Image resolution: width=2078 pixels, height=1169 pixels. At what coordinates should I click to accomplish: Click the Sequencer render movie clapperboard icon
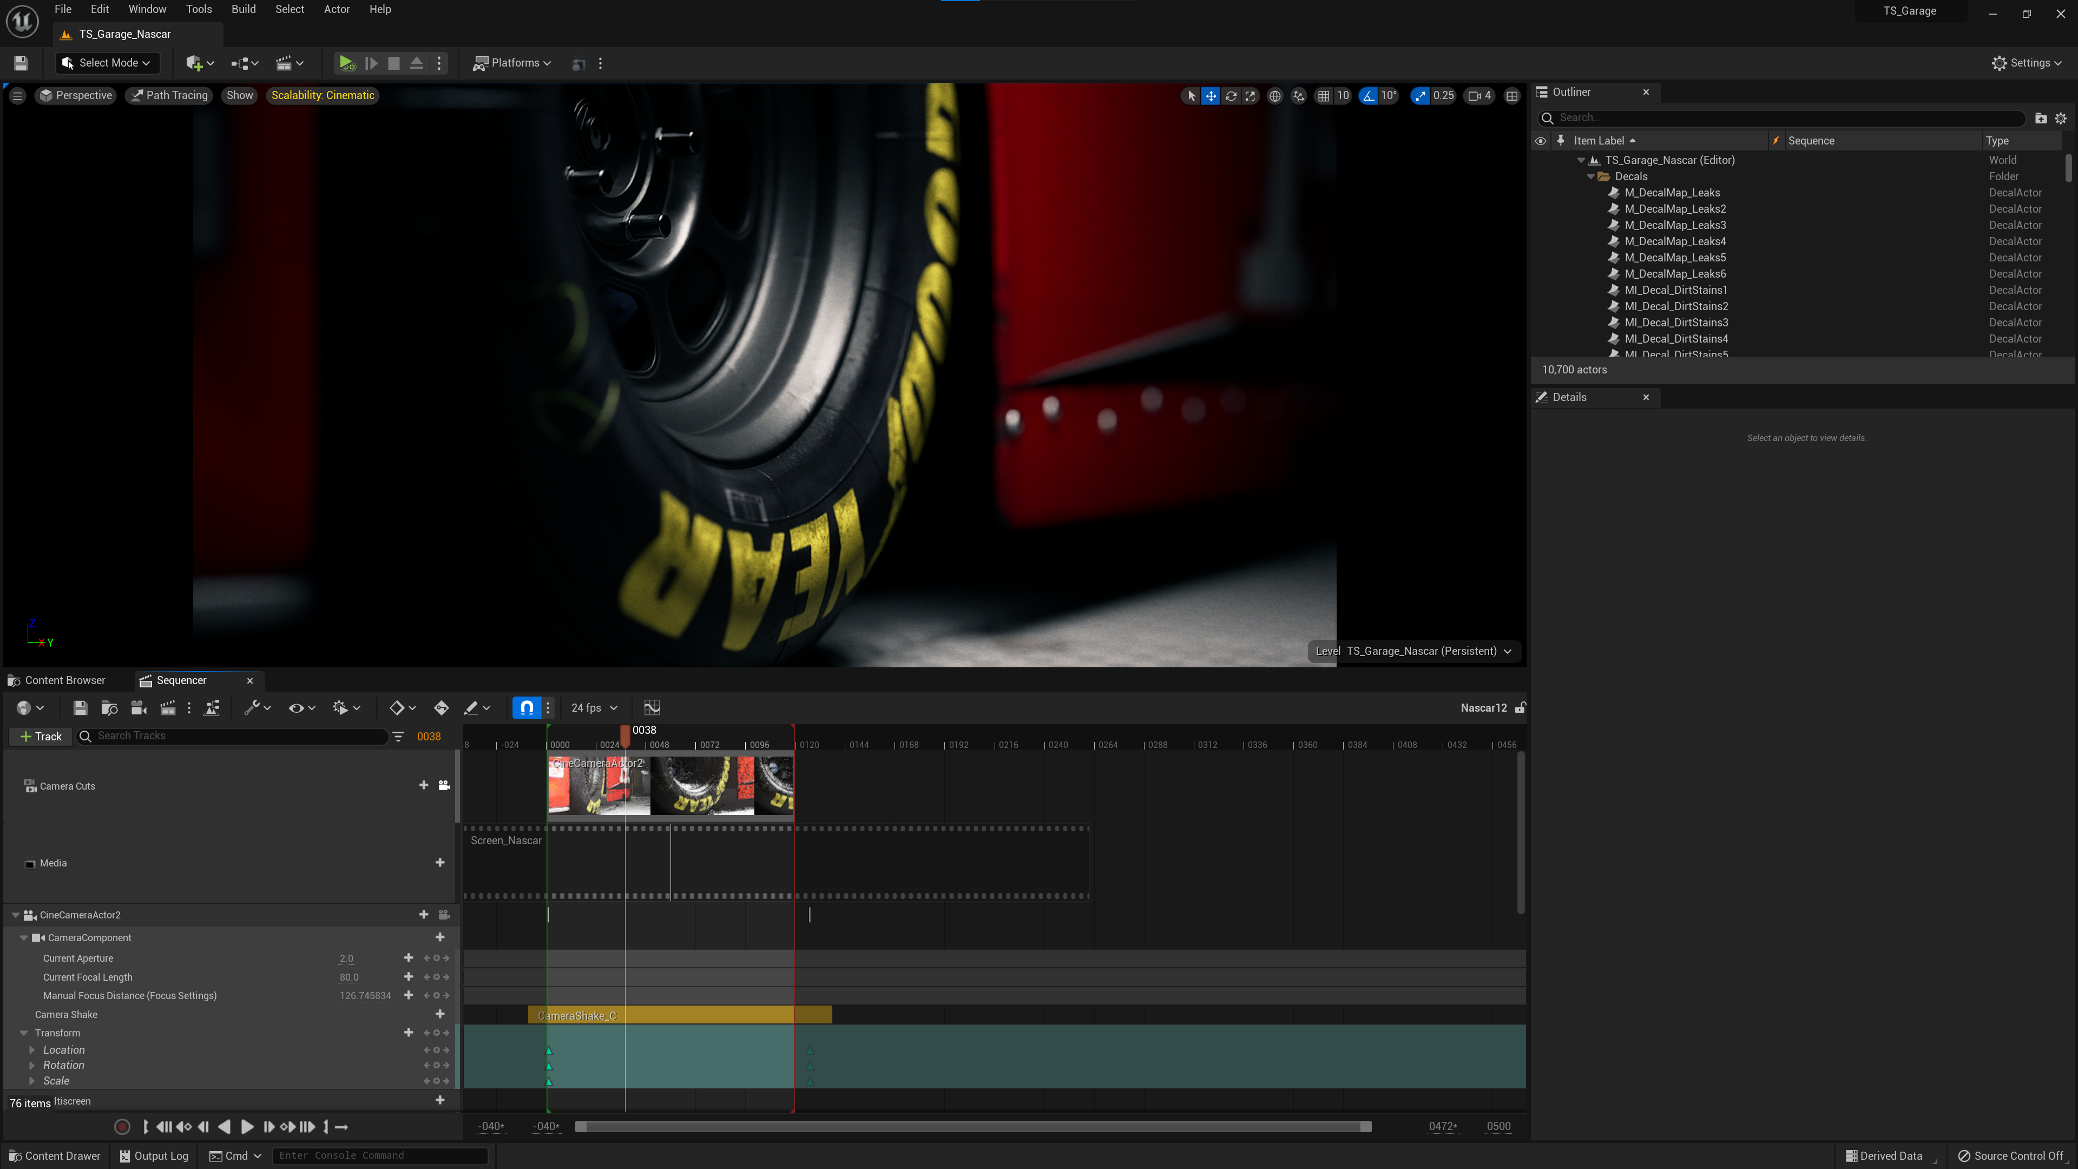[168, 707]
